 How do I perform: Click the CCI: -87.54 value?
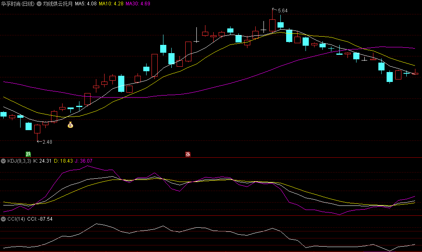(x=40, y=219)
